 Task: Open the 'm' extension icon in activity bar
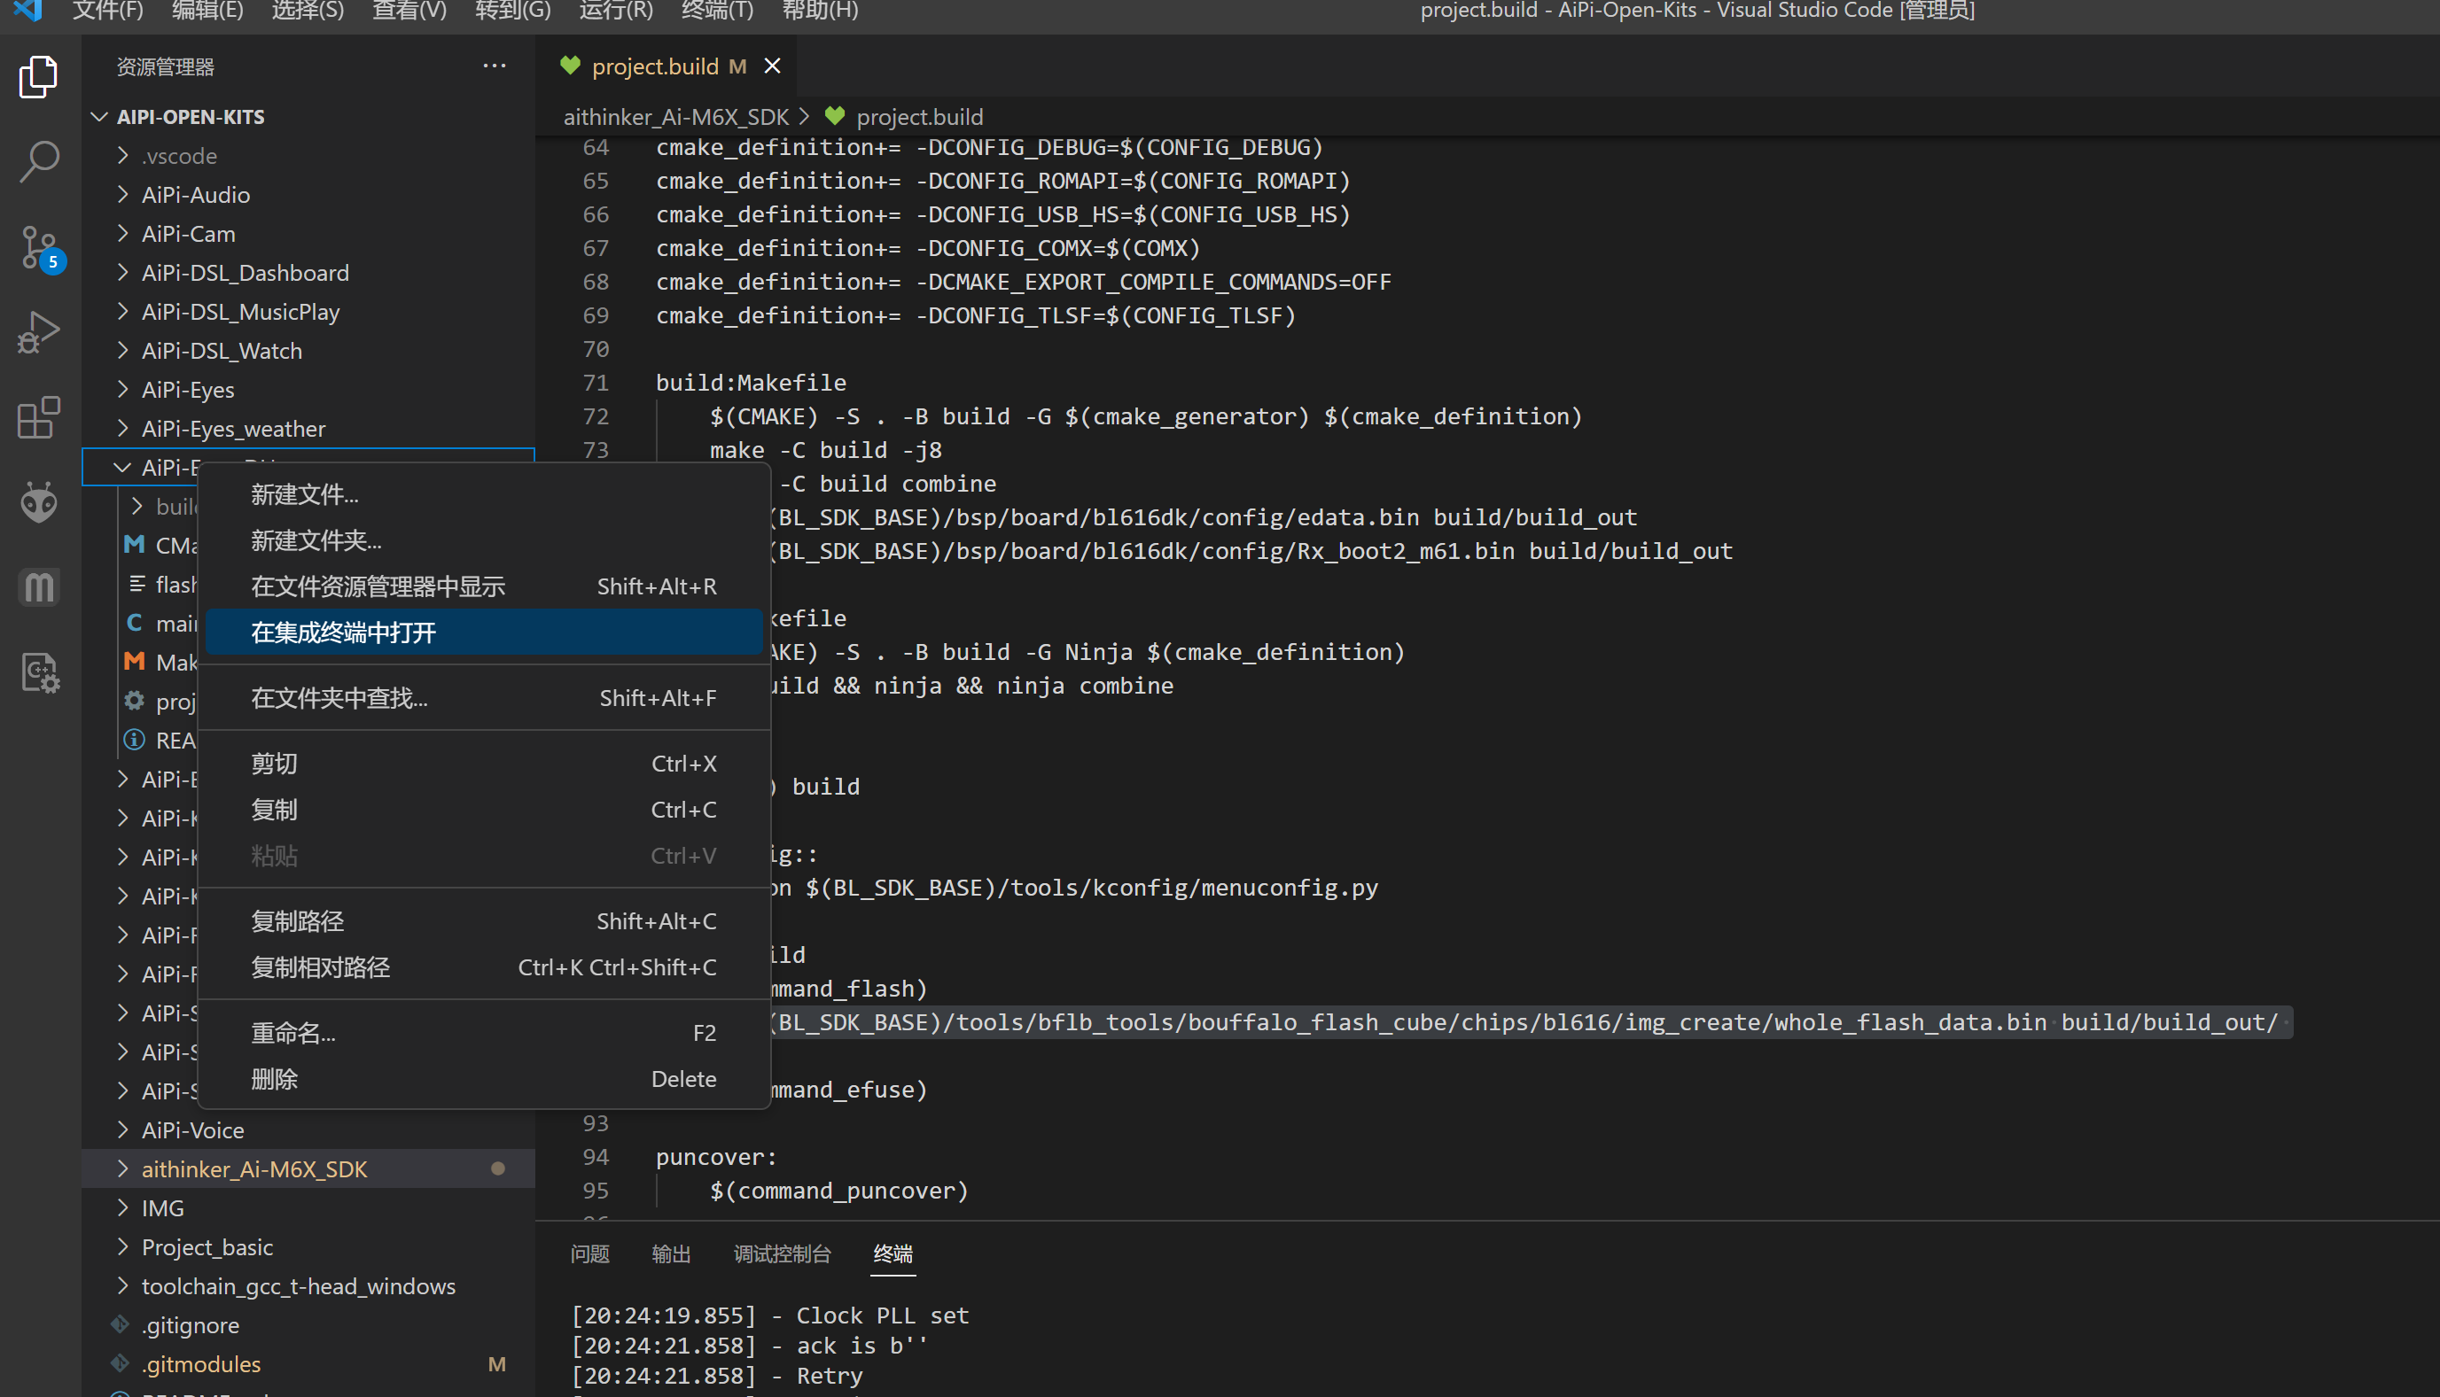click(39, 586)
